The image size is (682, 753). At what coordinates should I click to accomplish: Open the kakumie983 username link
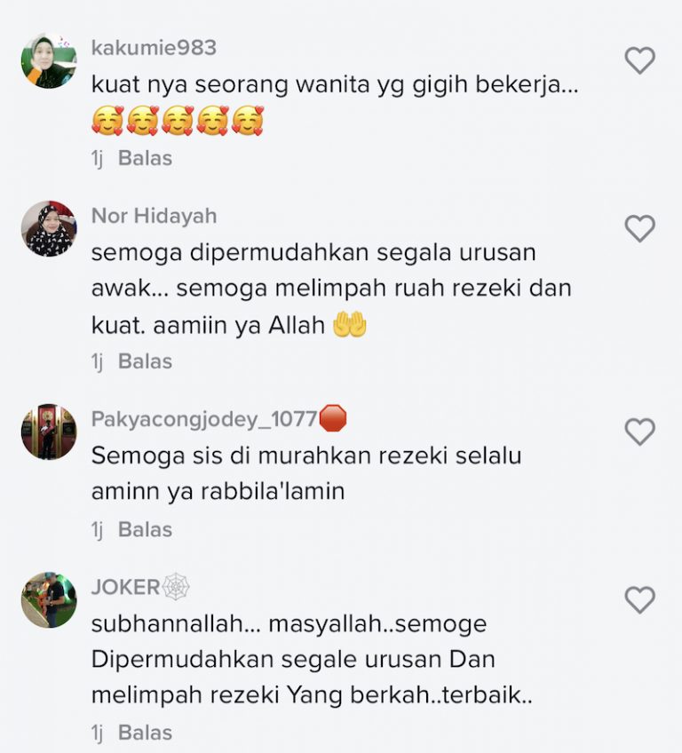154,48
